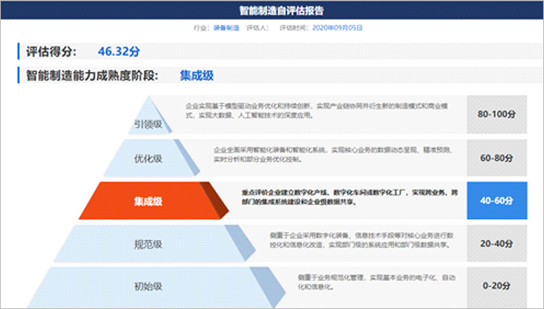Open the 装备制造 industry link
This screenshot has height=309, width=544.
[226, 28]
